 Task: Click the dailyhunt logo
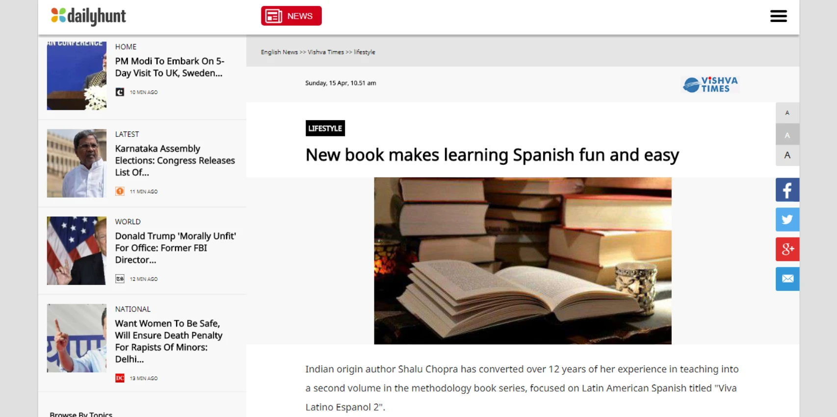tap(89, 16)
